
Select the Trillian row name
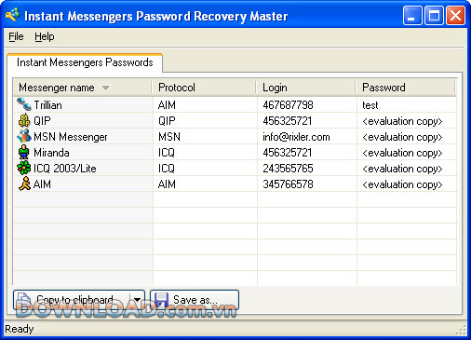pos(47,105)
